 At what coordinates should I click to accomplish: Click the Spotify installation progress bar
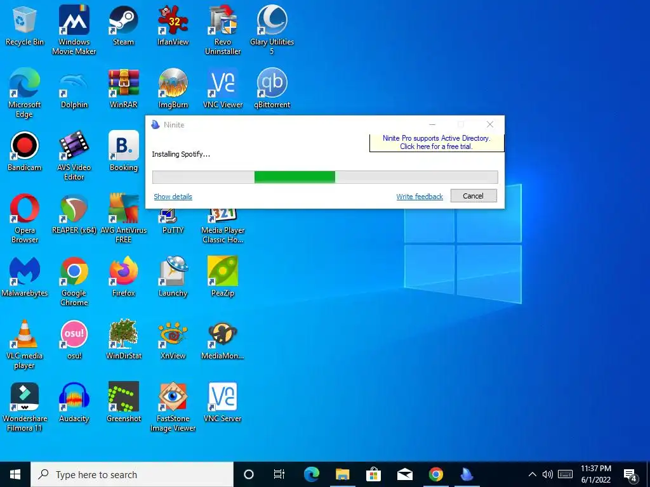325,178
